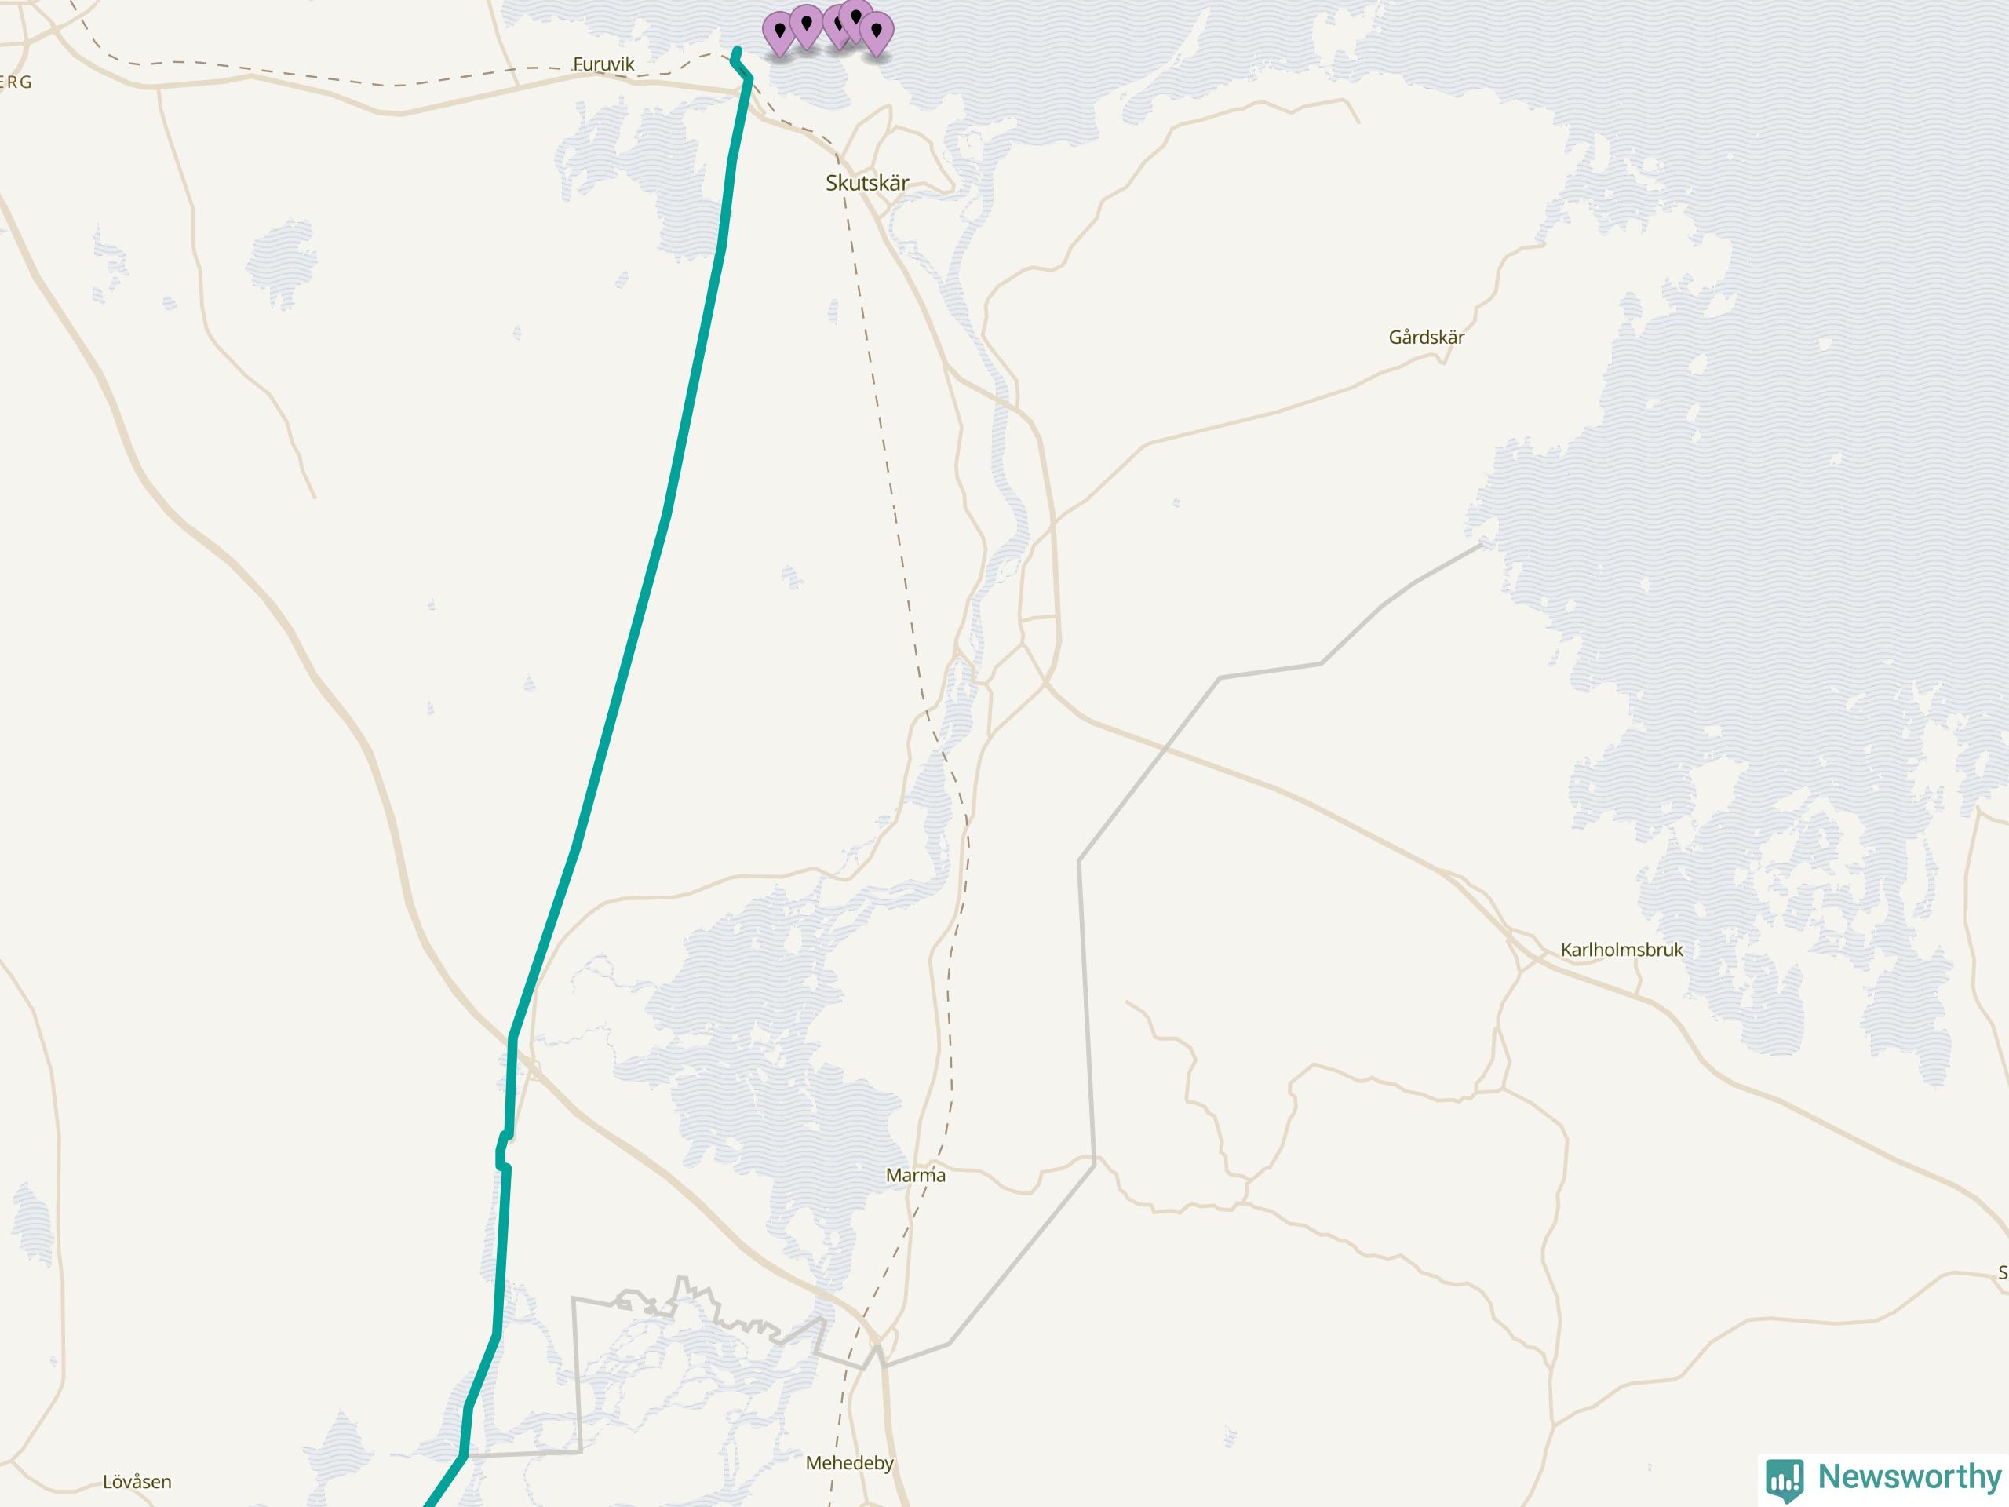Click the partially hidden middle purple pin

coord(835,27)
